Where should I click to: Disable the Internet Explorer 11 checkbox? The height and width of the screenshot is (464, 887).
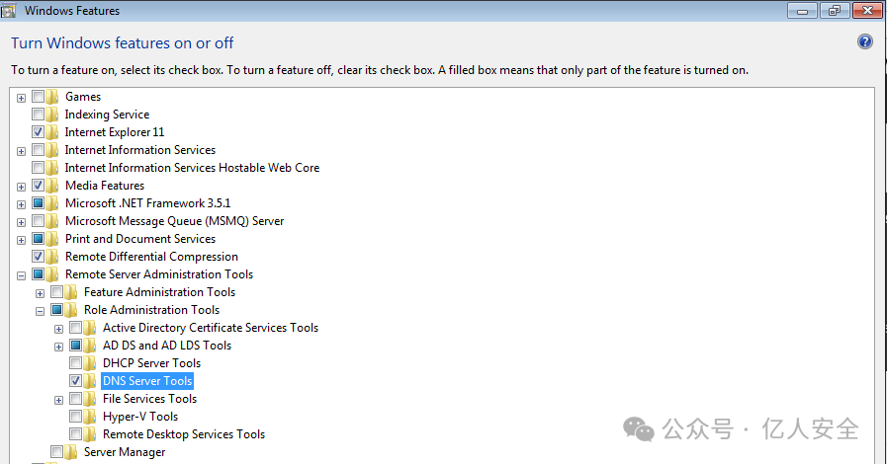tap(38, 132)
